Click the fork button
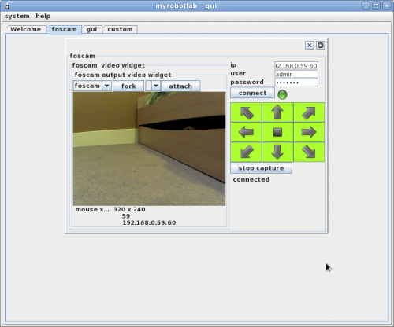 [x=128, y=86]
